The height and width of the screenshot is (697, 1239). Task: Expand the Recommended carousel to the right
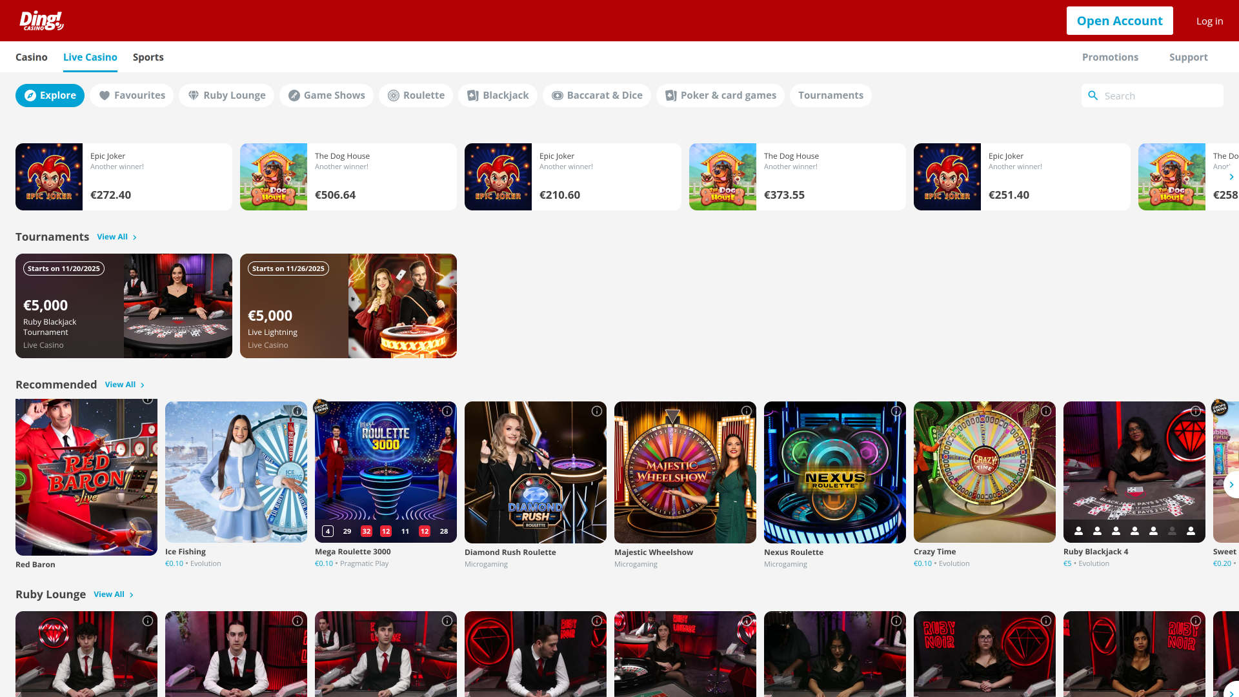1232,485
